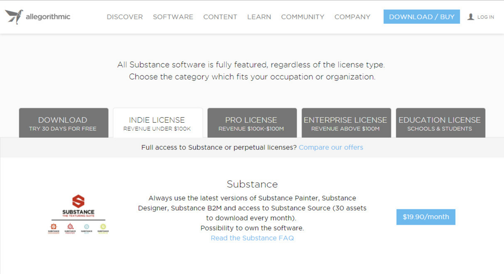Open the Content menu
The image size is (504, 274).
pyautogui.click(x=220, y=17)
